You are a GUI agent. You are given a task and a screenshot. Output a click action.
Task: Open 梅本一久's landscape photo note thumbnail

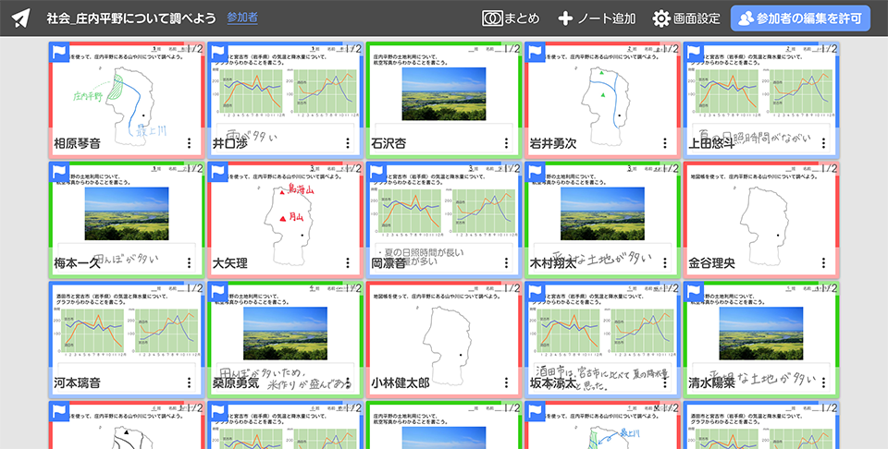[126, 212]
